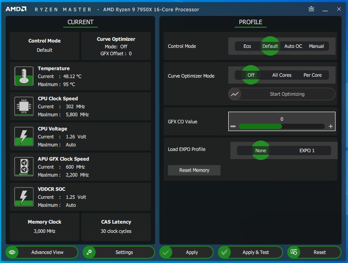Click the VDDCR SOC lightning icon
The width and height of the screenshot is (348, 263).
tap(23, 197)
